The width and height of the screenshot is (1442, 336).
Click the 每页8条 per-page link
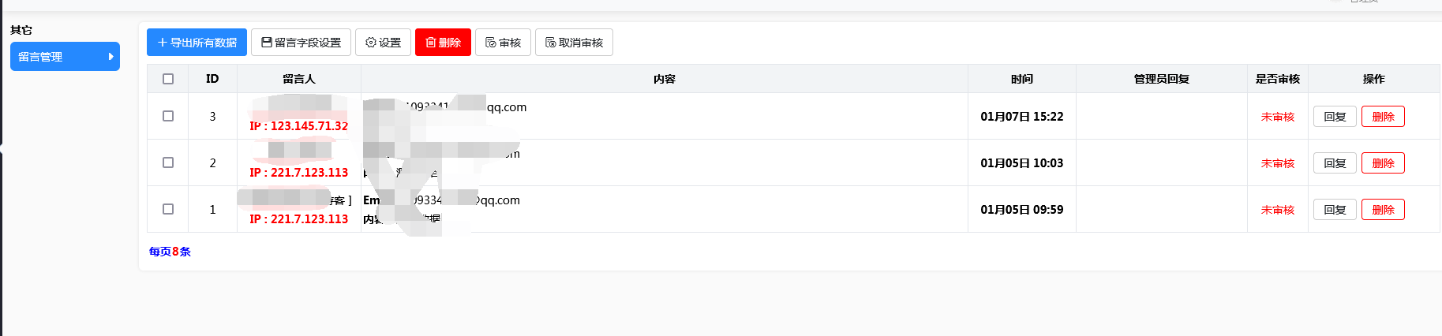(170, 252)
